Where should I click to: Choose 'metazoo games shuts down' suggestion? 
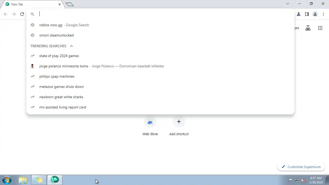point(160,87)
